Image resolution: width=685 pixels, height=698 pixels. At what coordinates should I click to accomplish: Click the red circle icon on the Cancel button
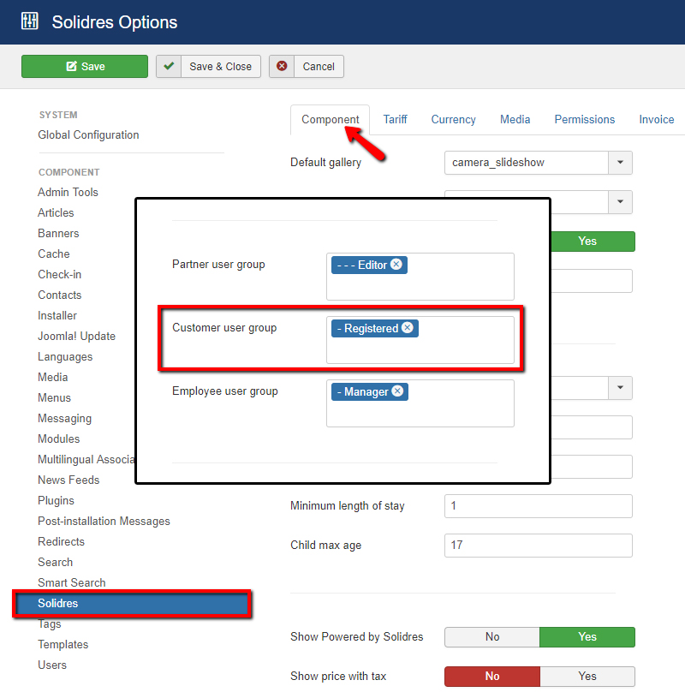pyautogui.click(x=281, y=66)
